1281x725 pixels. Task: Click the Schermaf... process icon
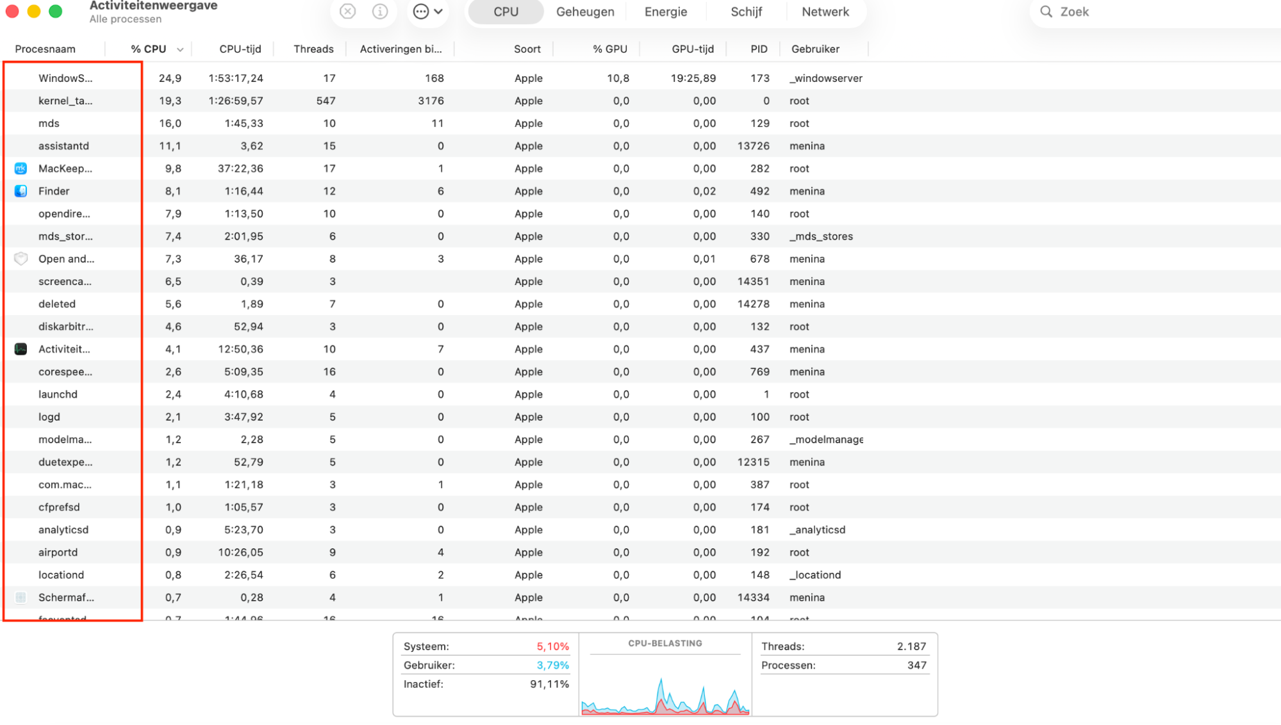coord(21,597)
